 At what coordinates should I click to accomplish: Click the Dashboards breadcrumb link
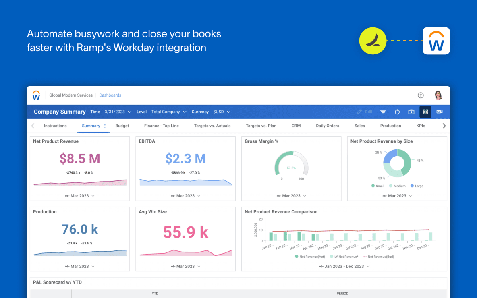(110, 95)
